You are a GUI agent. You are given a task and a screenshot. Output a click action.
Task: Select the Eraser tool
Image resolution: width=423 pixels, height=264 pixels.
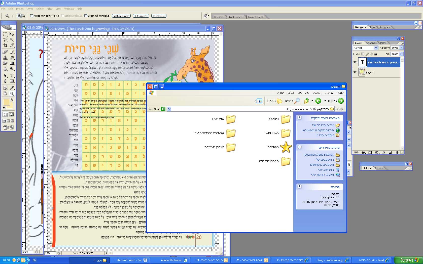[x=5, y=63]
